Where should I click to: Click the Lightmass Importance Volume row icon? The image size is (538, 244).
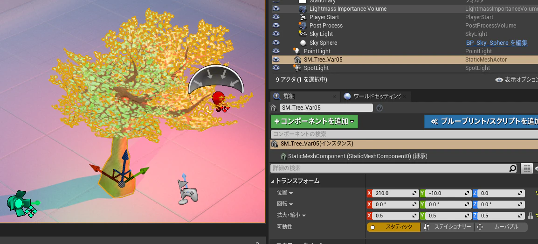tap(303, 9)
